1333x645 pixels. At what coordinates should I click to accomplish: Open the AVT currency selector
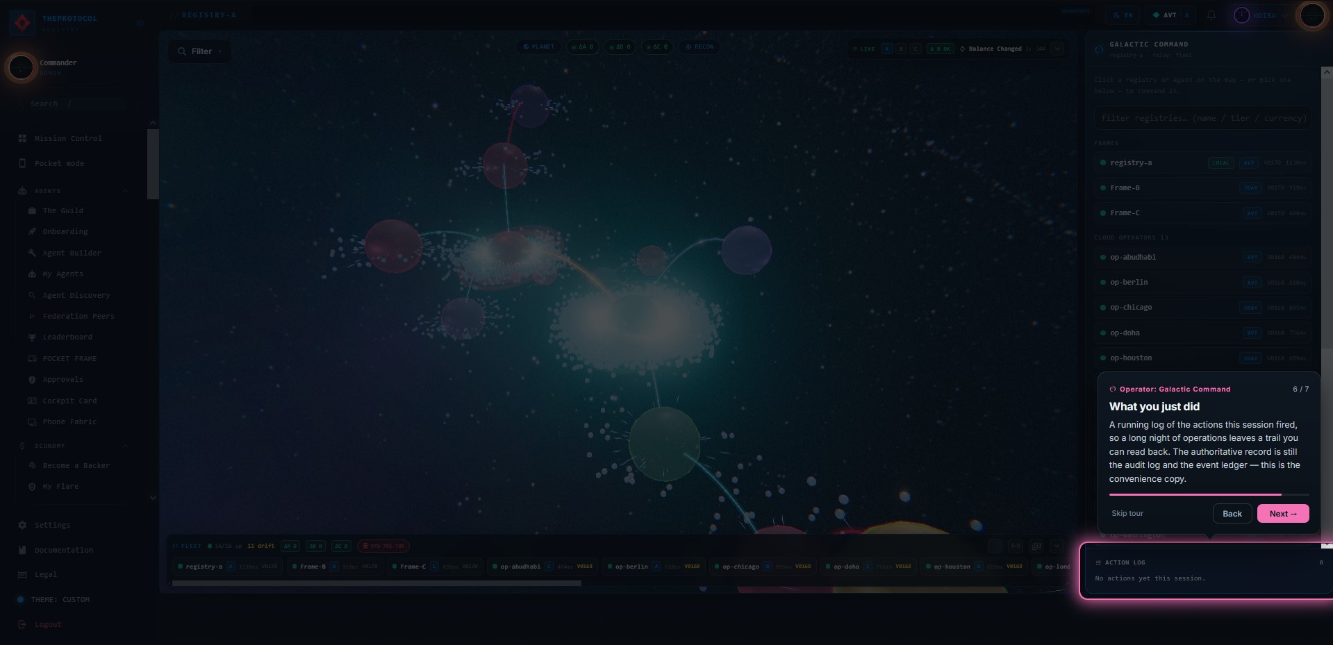[x=1170, y=15]
